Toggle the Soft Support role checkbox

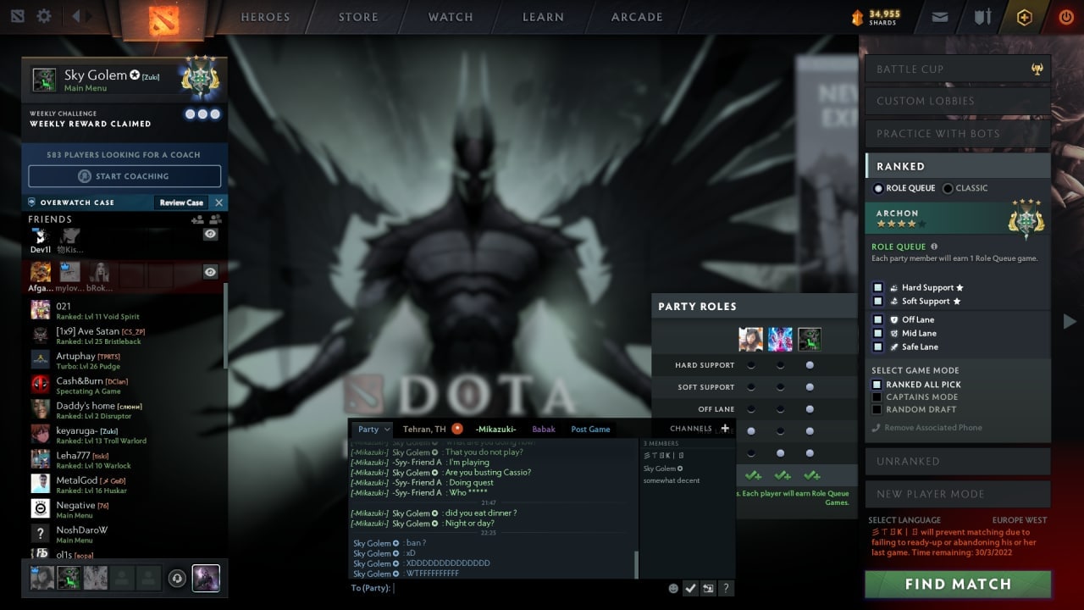[878, 302]
